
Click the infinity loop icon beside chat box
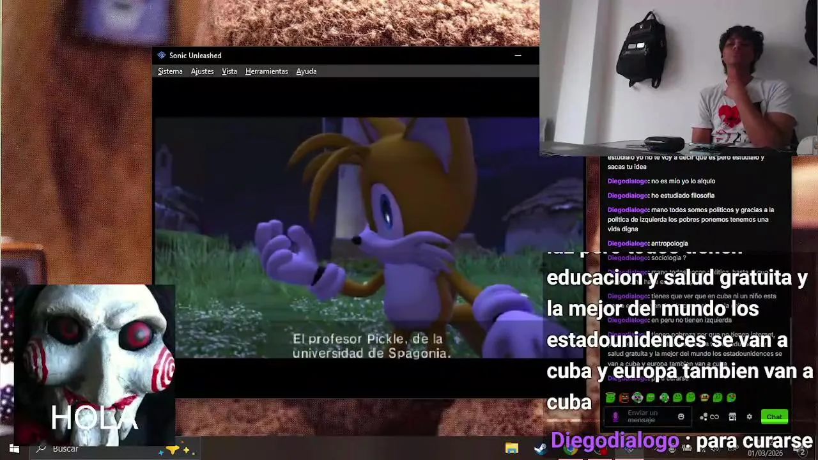(x=714, y=417)
